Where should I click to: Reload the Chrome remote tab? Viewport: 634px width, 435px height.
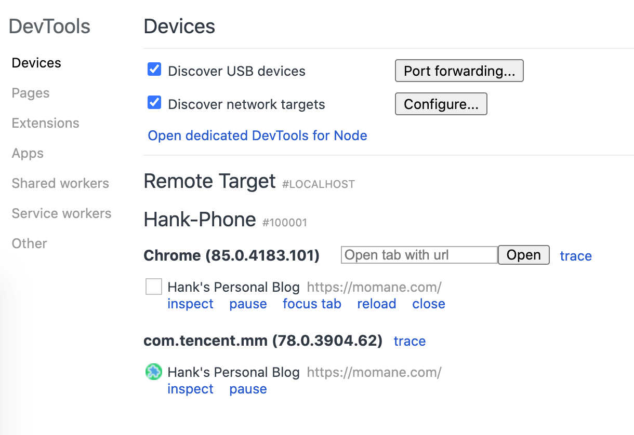[x=376, y=304]
